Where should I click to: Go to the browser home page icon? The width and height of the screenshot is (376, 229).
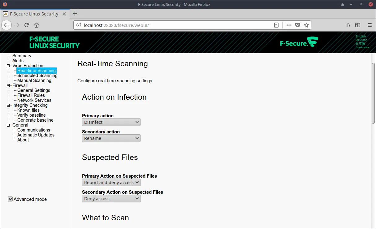click(37, 25)
